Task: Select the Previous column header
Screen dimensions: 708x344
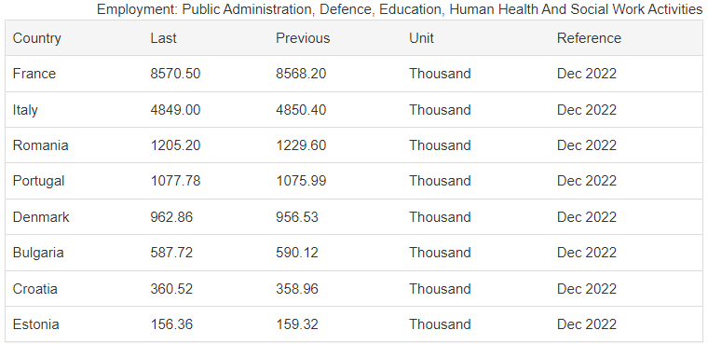Action: (x=303, y=38)
